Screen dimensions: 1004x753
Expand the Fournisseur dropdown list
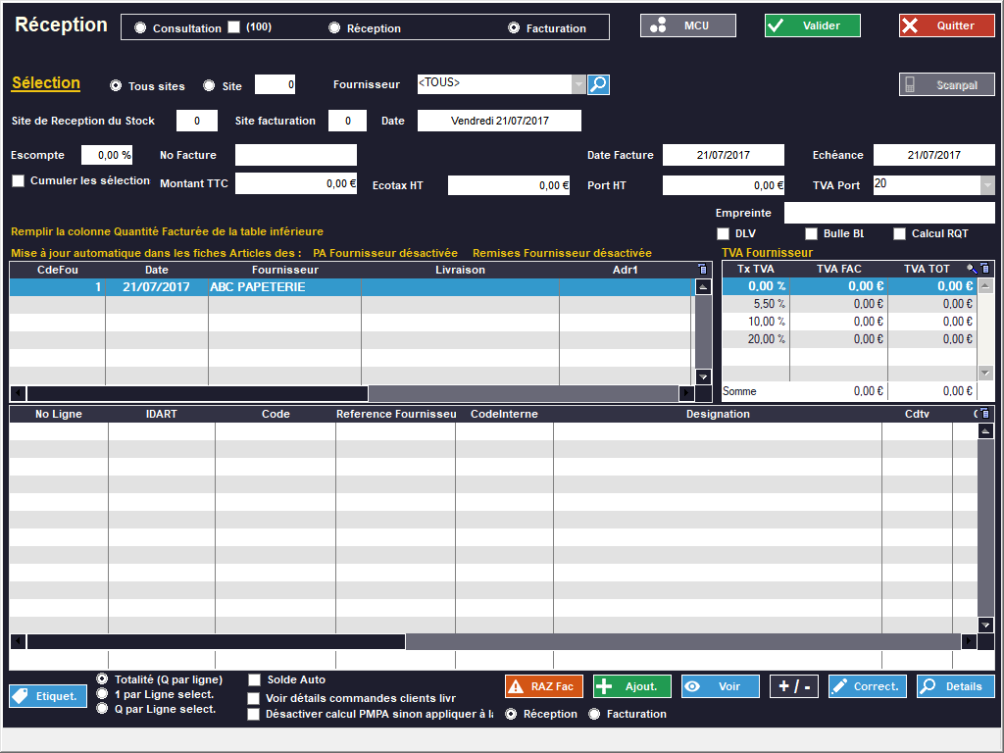click(x=578, y=85)
